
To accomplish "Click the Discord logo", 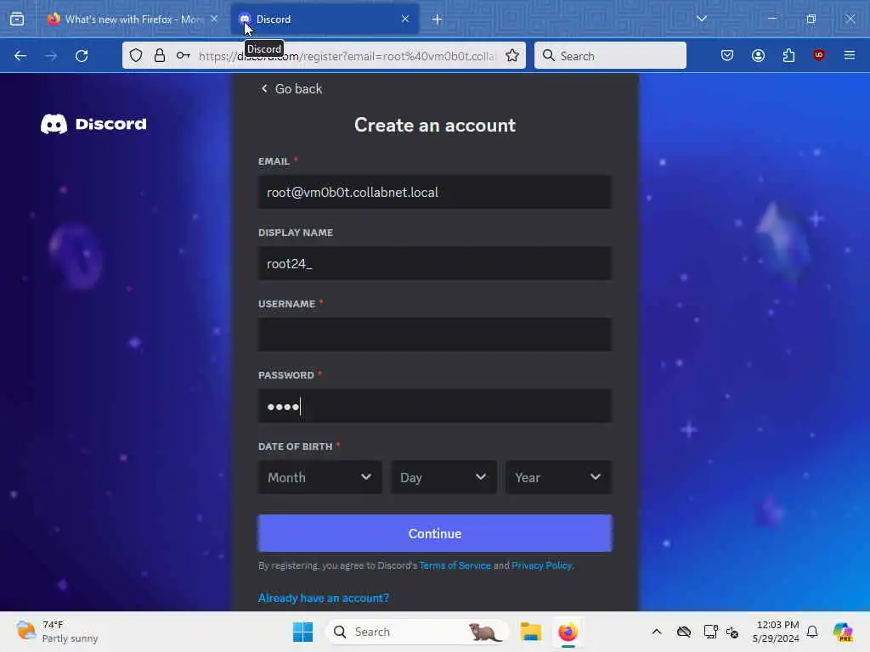I will point(93,124).
